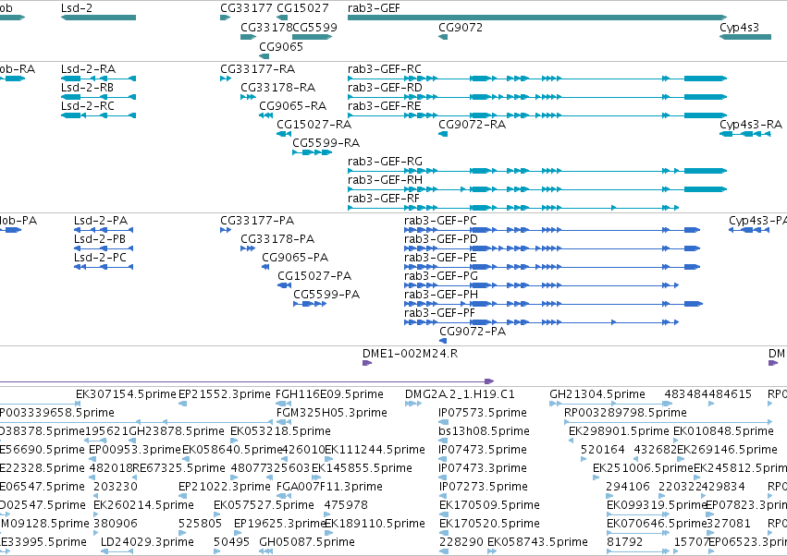The width and height of the screenshot is (787, 556).
Task: Click the rab3-GEF-RE transcript label
Action: click(x=384, y=106)
